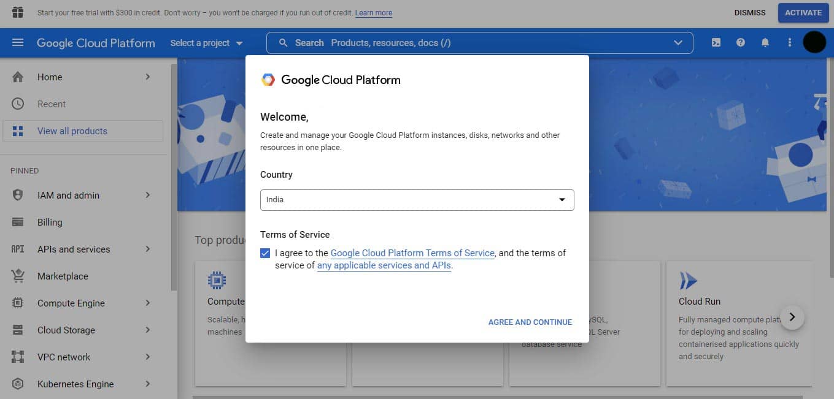Click the next arrow on products carousel
This screenshot has height=399, width=834.
click(x=792, y=317)
